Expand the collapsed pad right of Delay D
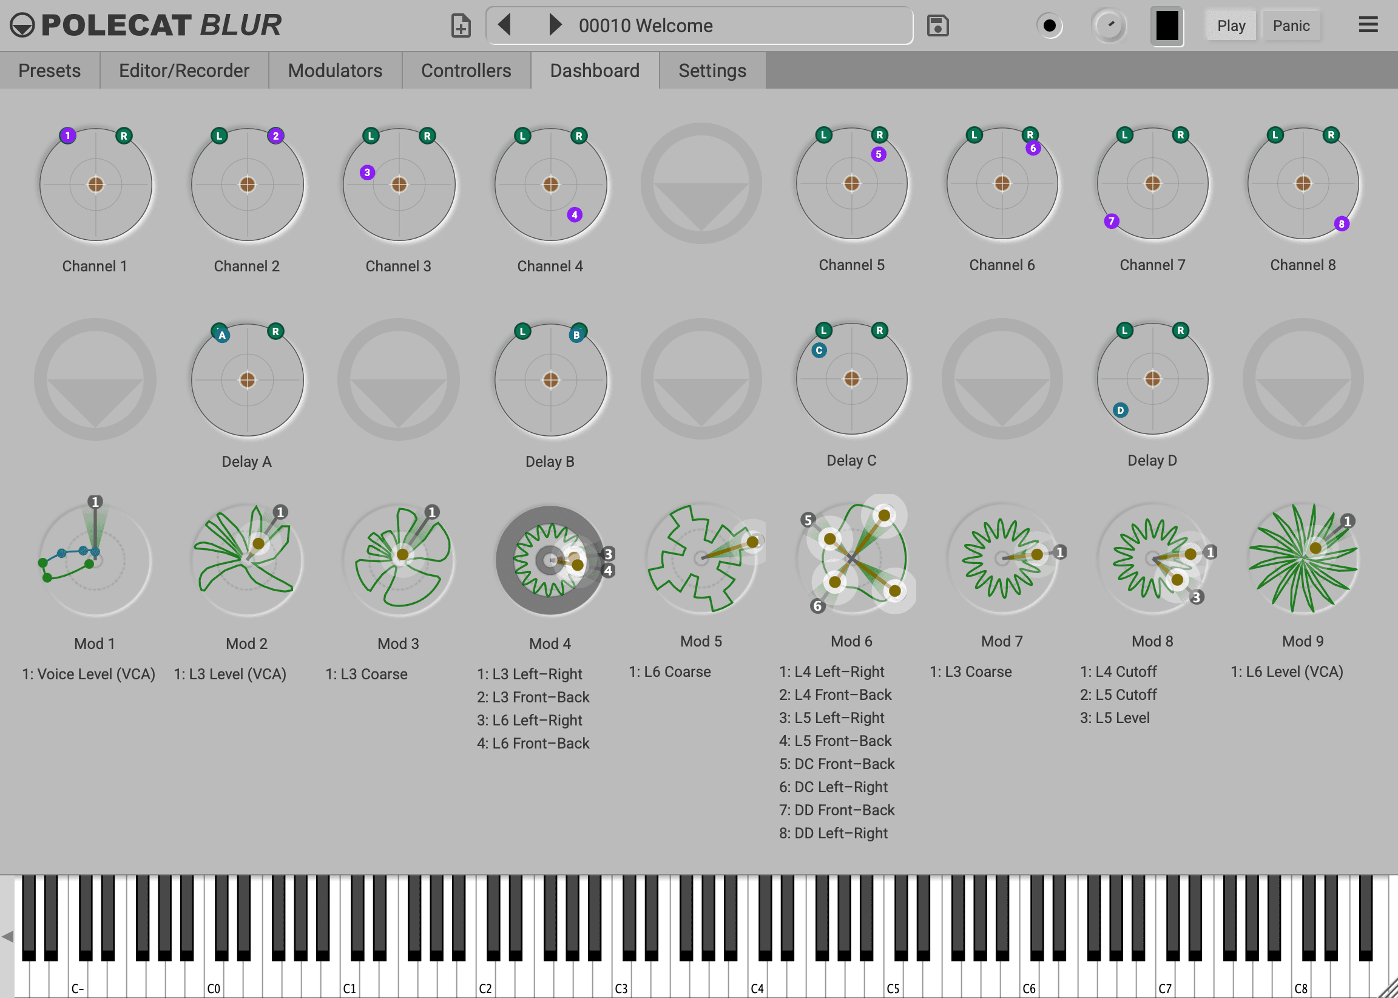Viewport: 1398px width, 998px height. pyautogui.click(x=1303, y=379)
